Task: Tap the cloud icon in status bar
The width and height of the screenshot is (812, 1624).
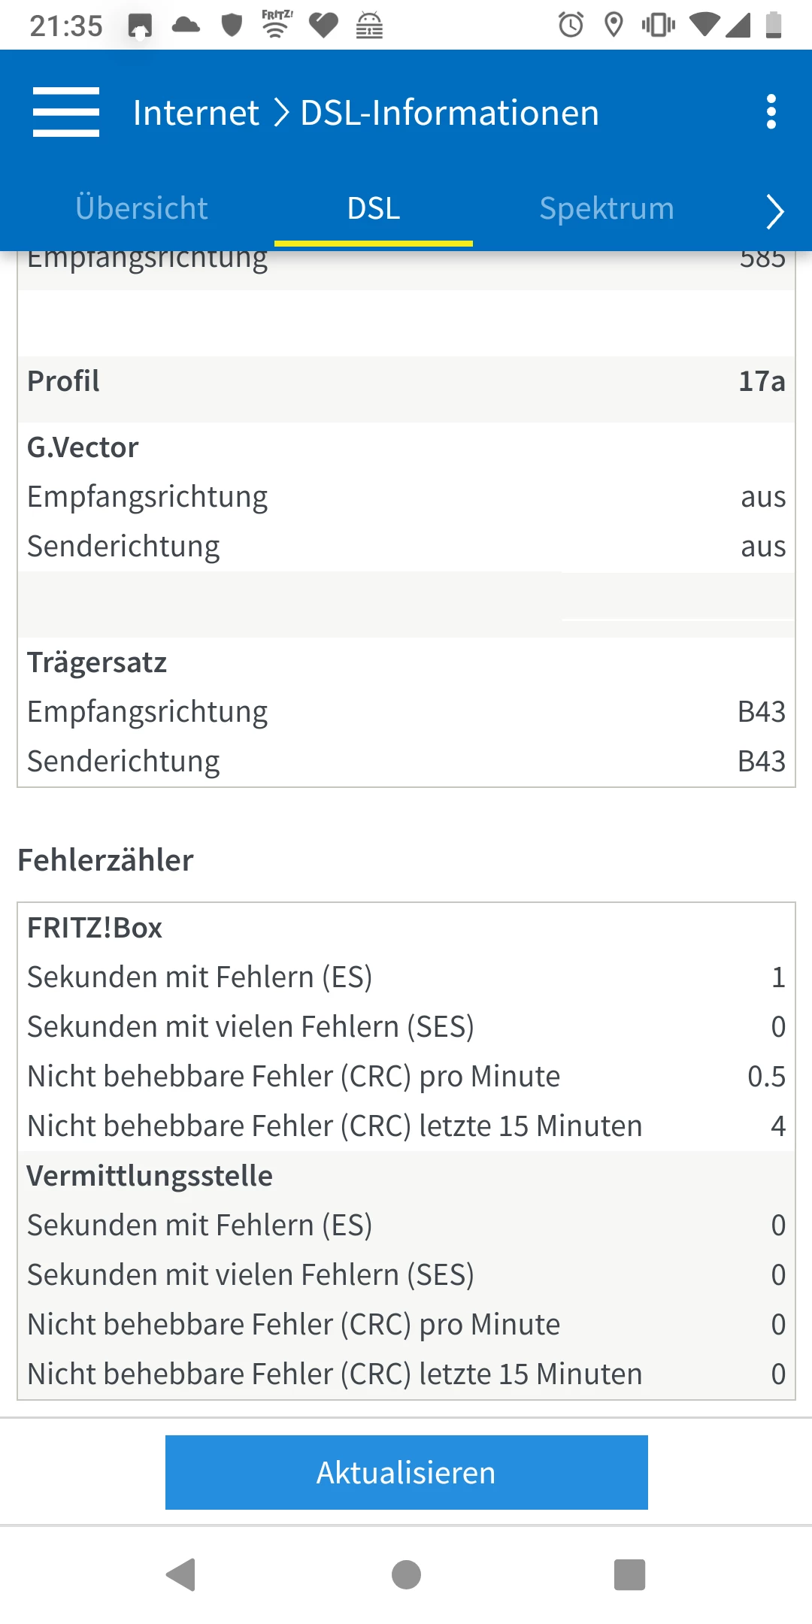Action: click(186, 25)
